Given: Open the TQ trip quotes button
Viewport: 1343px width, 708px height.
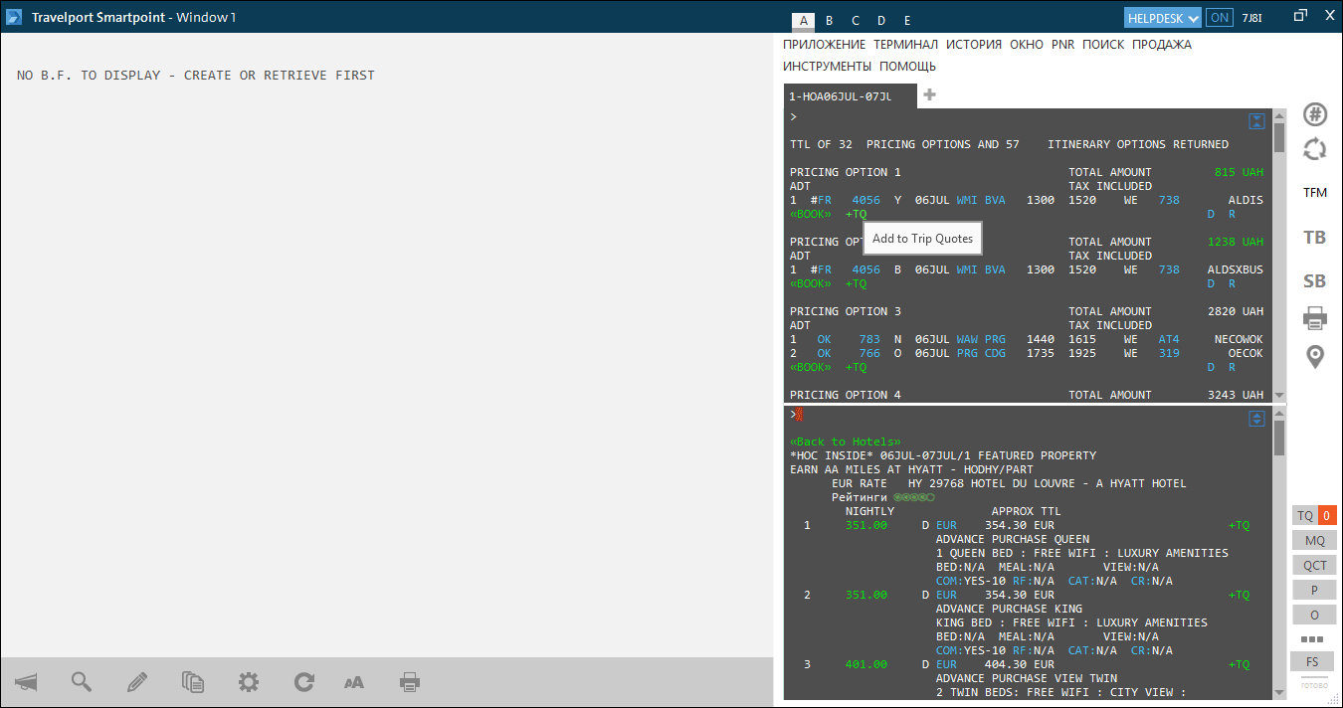Looking at the screenshot, I should pos(1314,516).
